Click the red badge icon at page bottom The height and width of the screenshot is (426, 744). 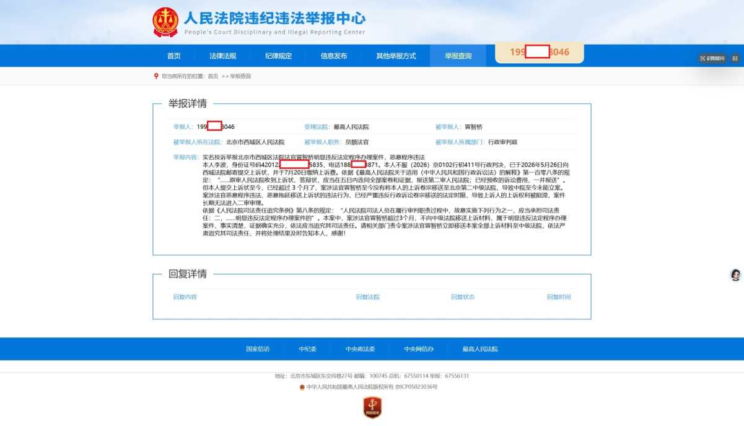[x=372, y=407]
